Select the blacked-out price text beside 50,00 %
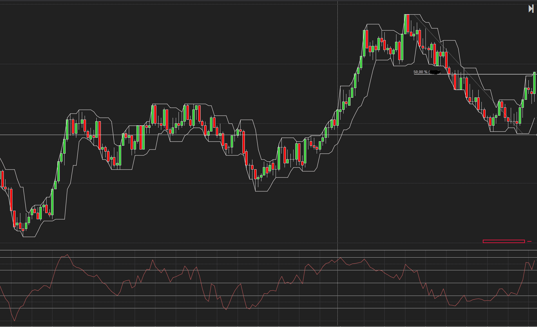 [435, 72]
